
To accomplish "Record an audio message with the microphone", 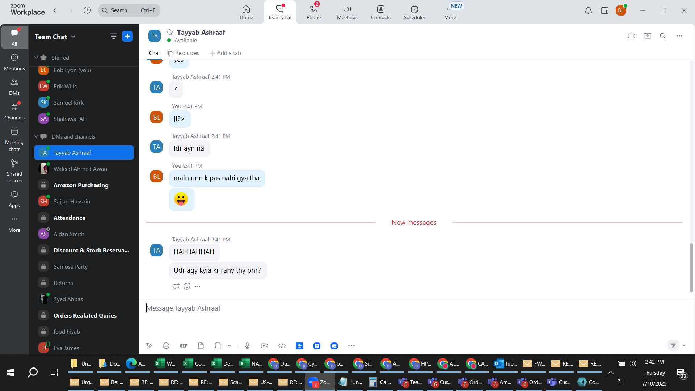I will pyautogui.click(x=247, y=346).
